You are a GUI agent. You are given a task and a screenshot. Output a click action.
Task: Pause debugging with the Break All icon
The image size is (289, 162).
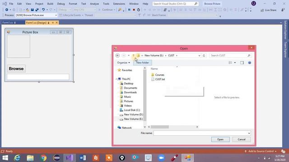[129, 10]
